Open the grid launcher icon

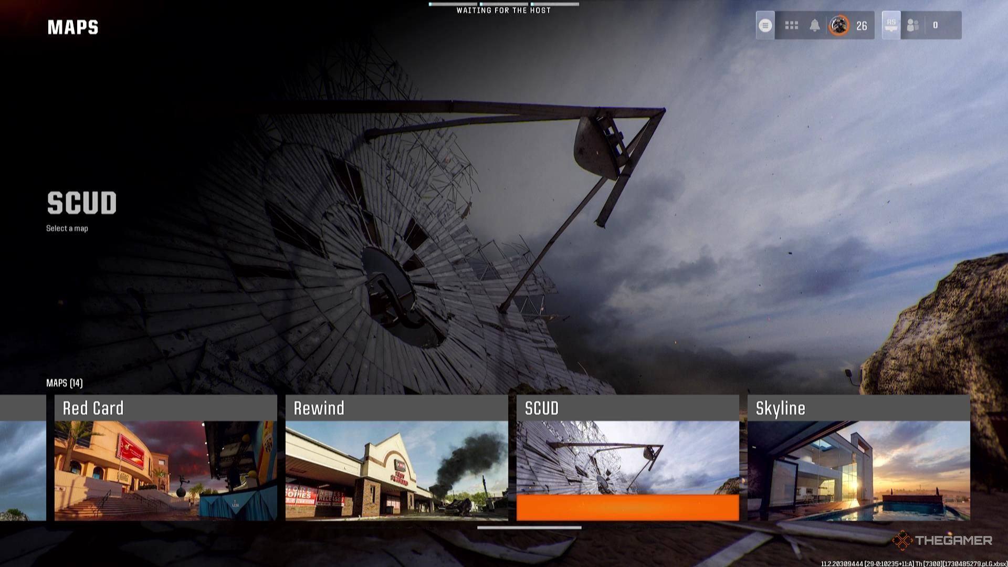[x=791, y=25]
